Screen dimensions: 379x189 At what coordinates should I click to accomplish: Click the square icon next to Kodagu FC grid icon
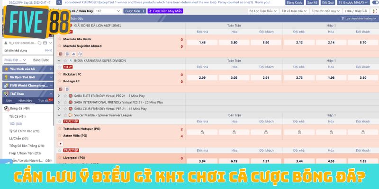[67, 89]
